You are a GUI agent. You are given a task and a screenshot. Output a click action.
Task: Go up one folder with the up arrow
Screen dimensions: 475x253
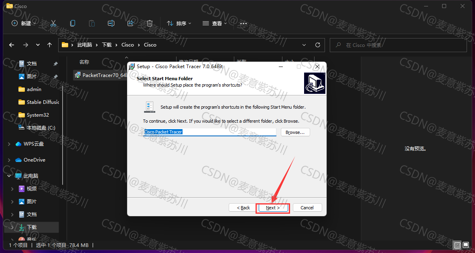[x=50, y=45]
